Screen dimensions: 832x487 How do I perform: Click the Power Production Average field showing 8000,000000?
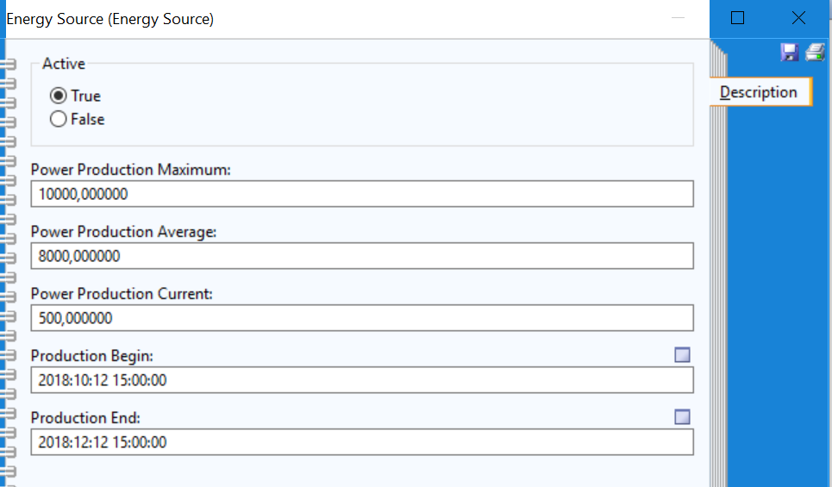(362, 256)
